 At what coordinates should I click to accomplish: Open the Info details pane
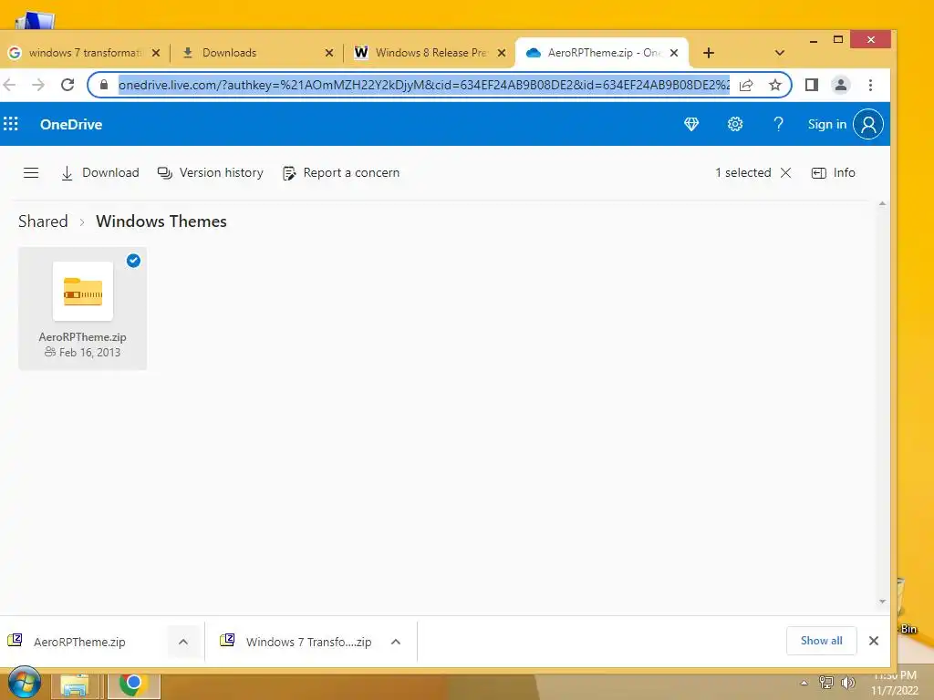coord(834,172)
